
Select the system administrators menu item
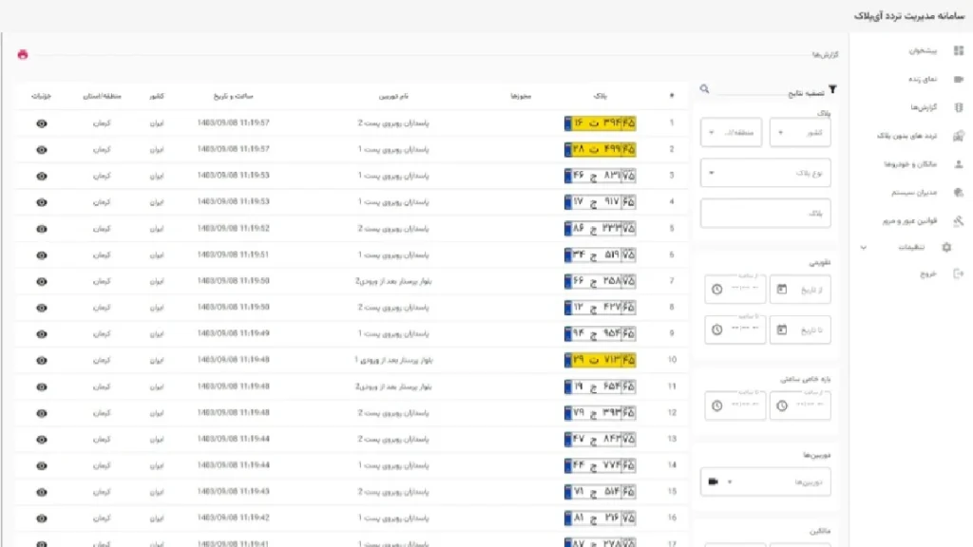914,192
